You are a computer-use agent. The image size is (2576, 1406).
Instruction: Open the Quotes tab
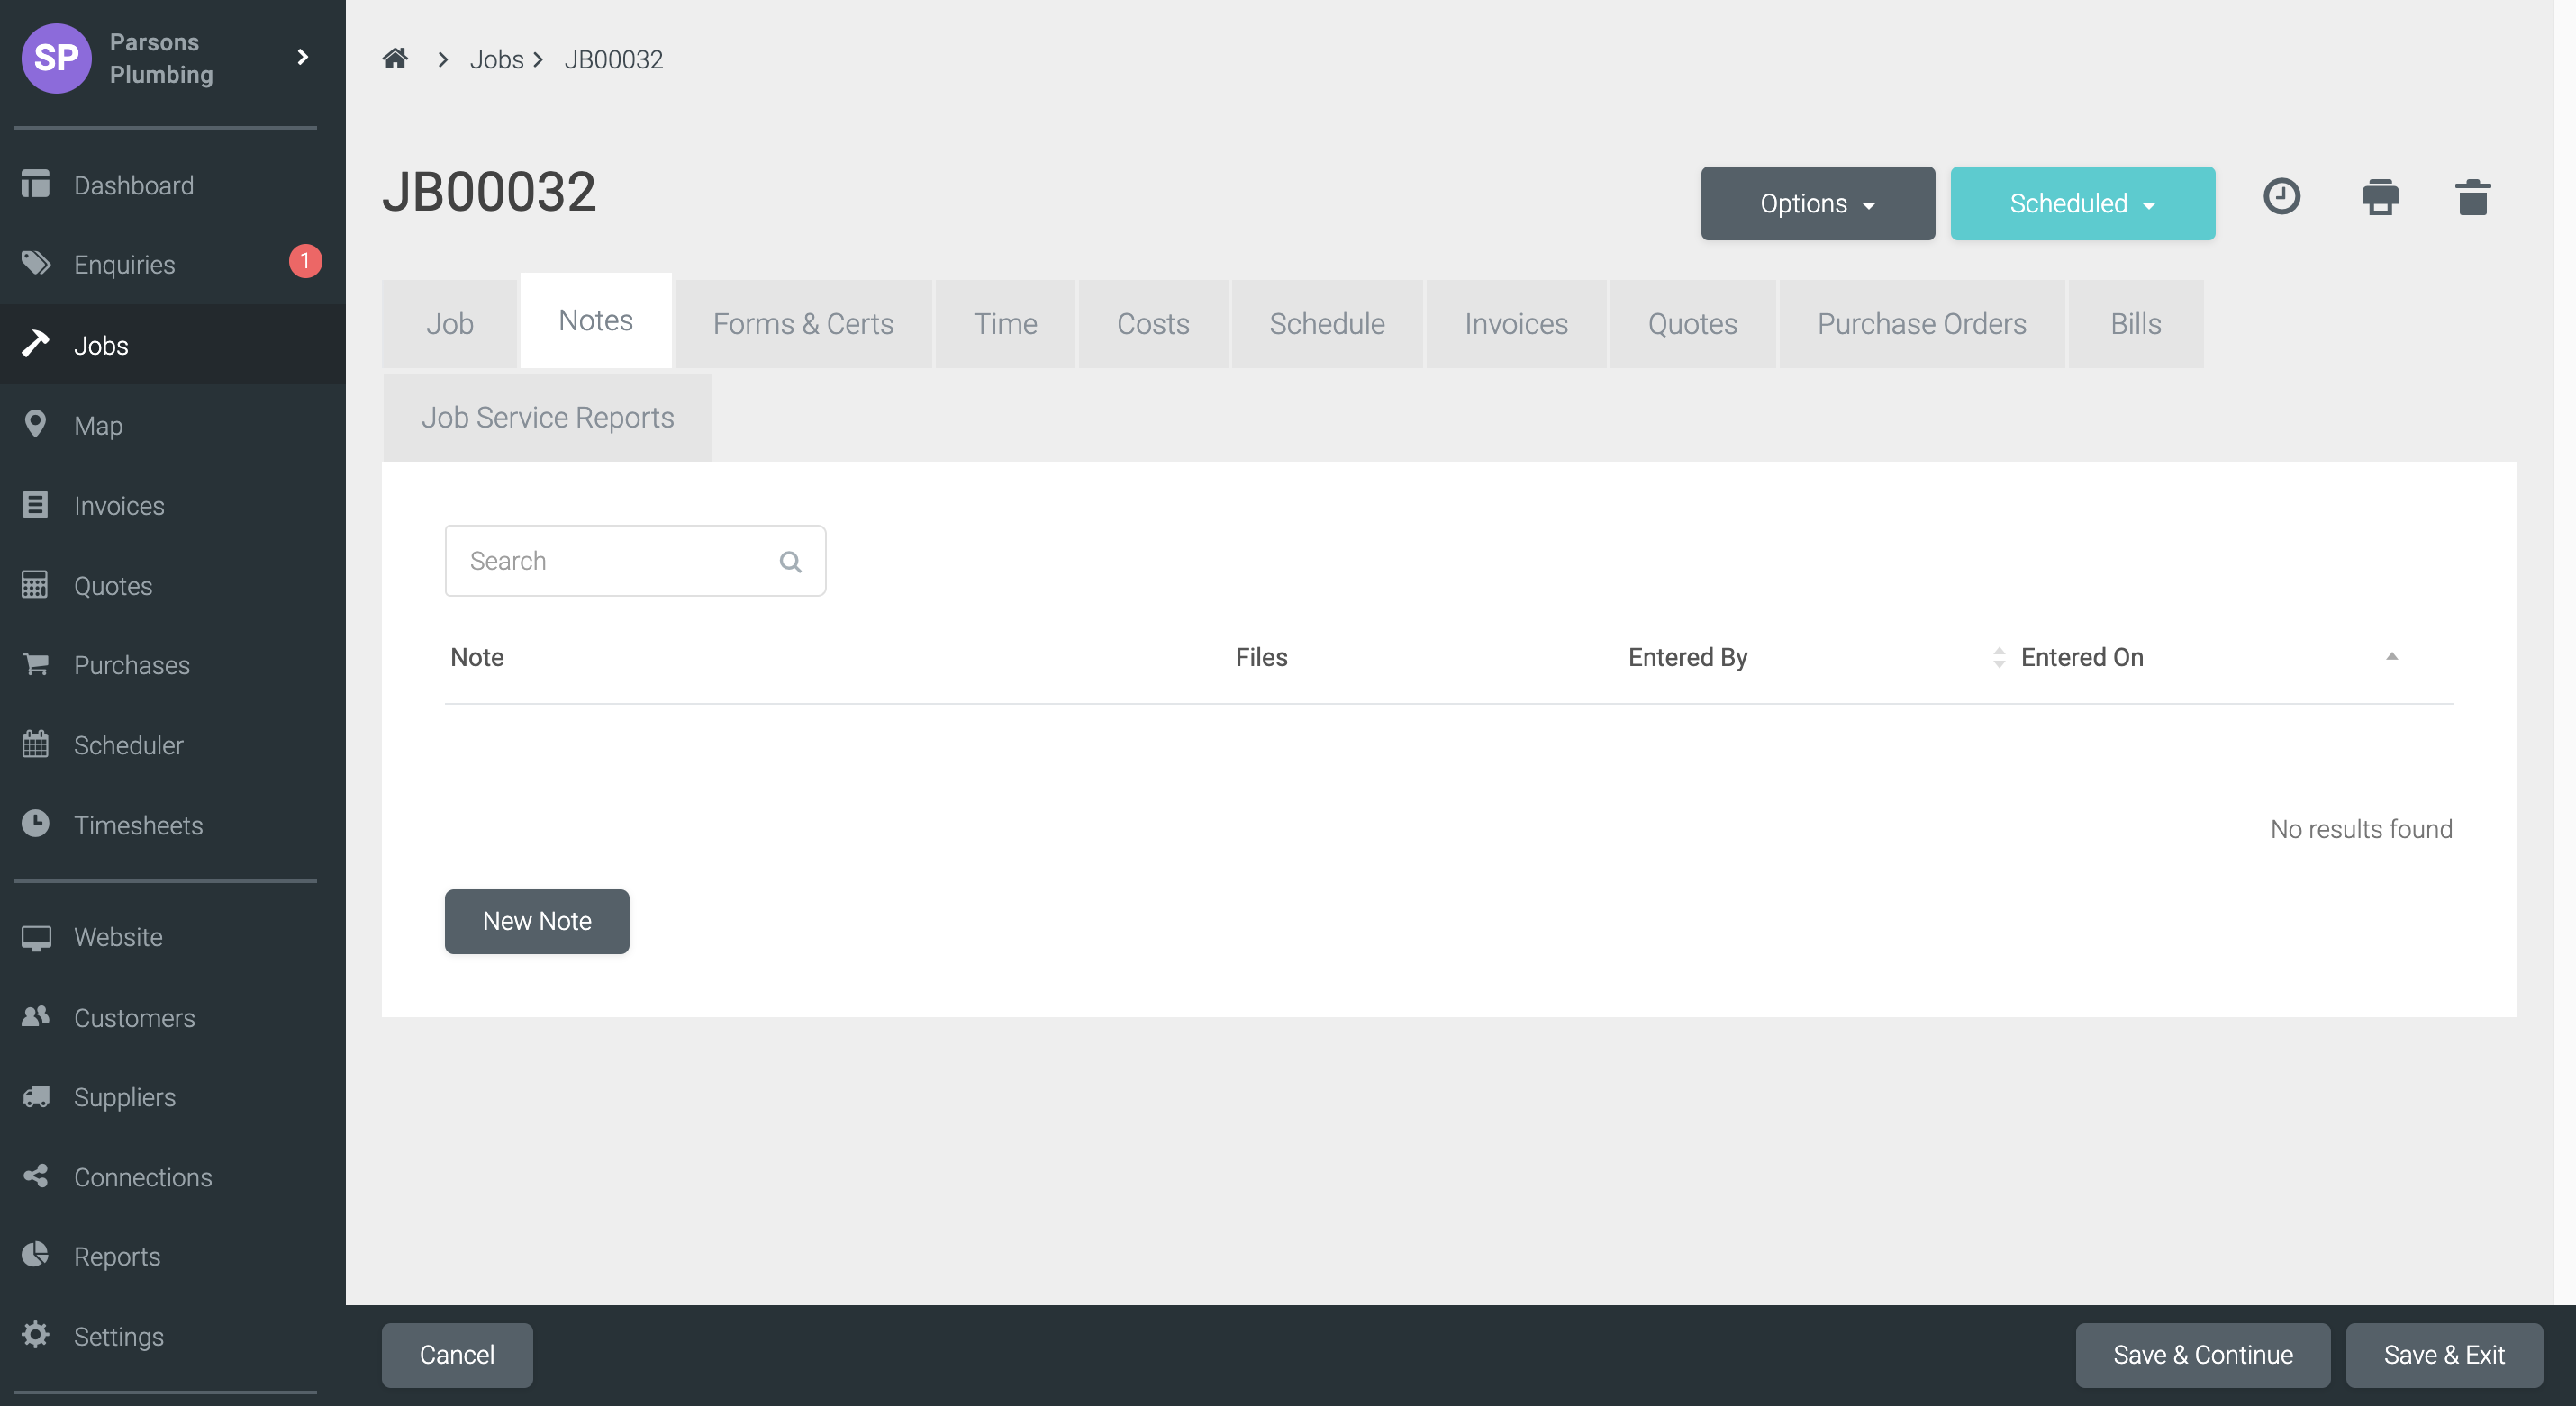[1692, 324]
